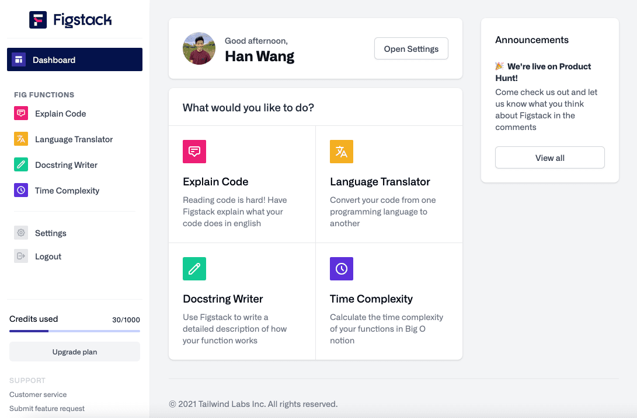Open Explain Code card's pink chat icon
The width and height of the screenshot is (637, 418).
coord(194,152)
